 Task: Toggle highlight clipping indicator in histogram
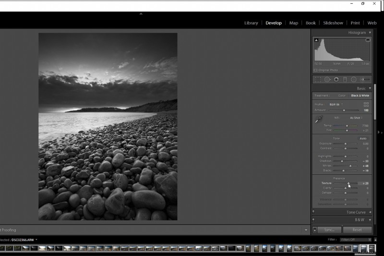[x=368, y=40]
